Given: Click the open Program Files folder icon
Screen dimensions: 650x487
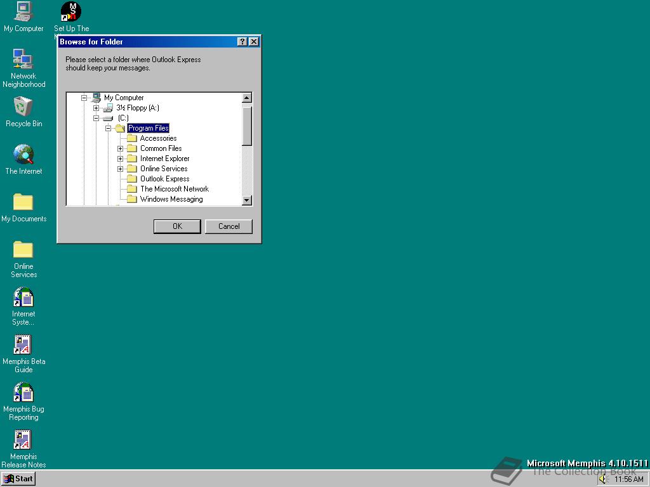Looking at the screenshot, I should click(120, 128).
